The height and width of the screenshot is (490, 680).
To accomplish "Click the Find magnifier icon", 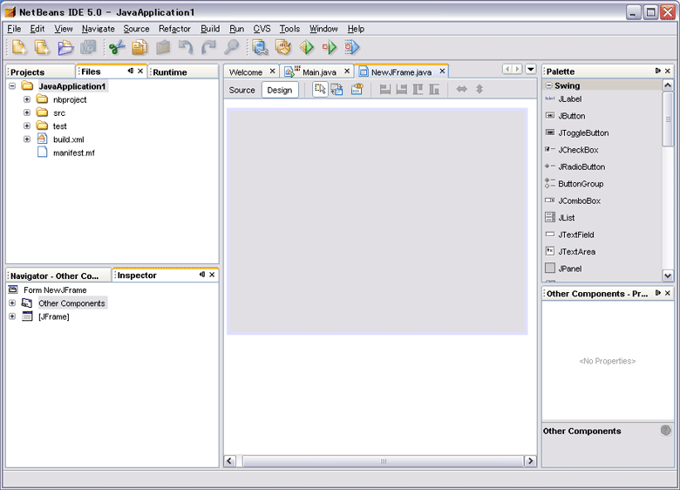I will point(232,47).
